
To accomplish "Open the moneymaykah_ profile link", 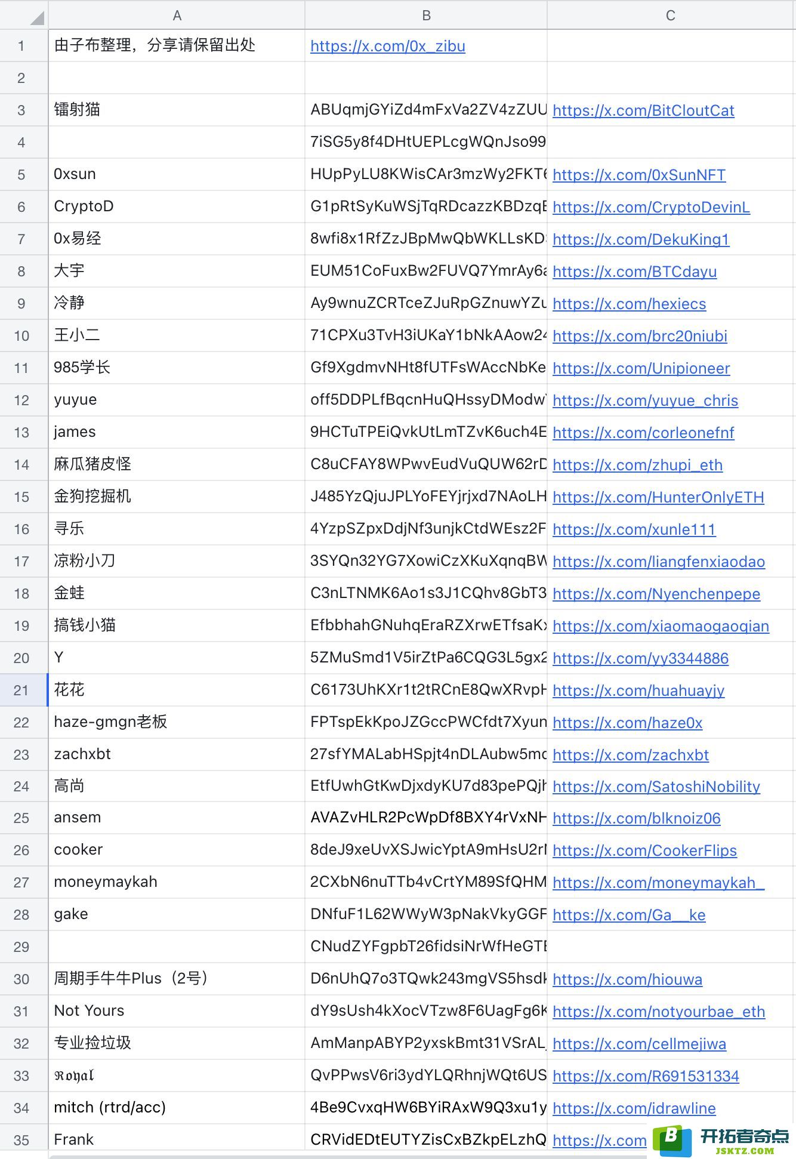I will [658, 883].
